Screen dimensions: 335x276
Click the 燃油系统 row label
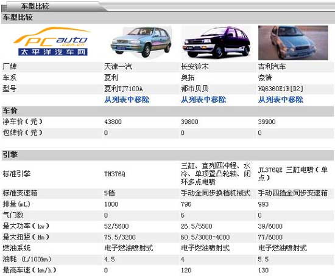(16, 248)
